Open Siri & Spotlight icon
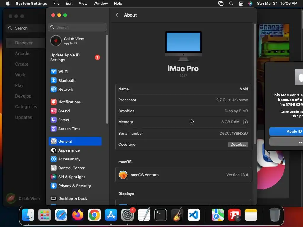The image size is (303, 227). pyautogui.click(x=54, y=177)
